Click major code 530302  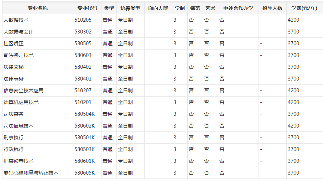83,32
